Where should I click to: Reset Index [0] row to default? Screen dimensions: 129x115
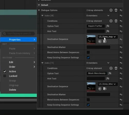pos(121,16)
